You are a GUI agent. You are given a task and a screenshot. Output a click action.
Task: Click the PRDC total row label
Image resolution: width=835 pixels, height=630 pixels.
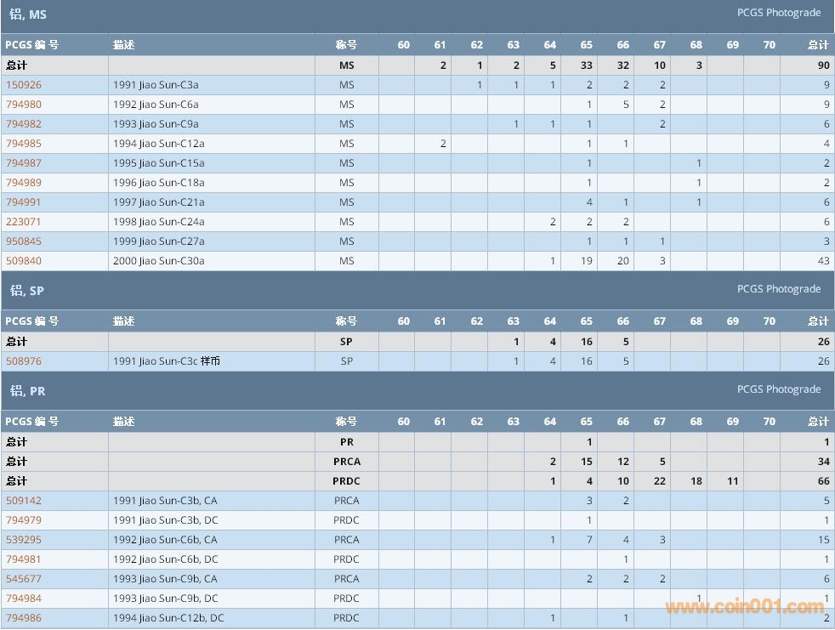[x=17, y=481]
